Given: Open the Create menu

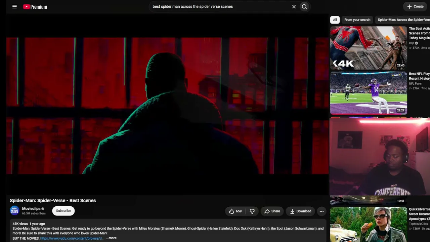Looking at the screenshot, I should pos(415,6).
